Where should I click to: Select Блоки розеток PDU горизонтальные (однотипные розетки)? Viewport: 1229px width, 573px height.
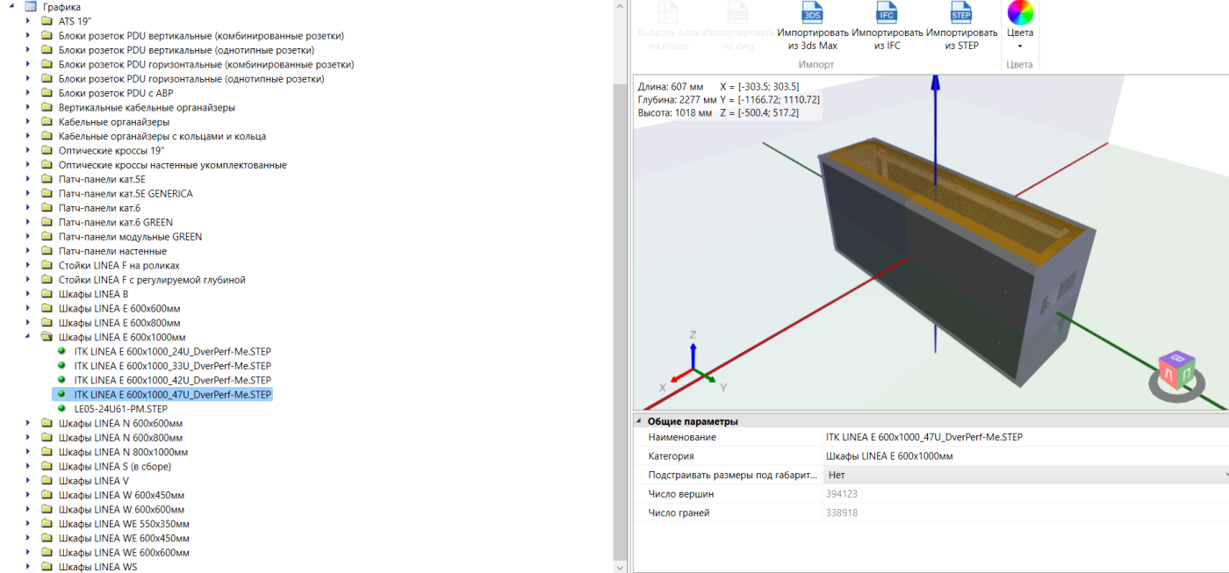click(191, 79)
